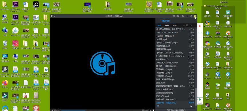Switch to the 本地 playlist tab
247x111 pixels.
click(175, 25)
